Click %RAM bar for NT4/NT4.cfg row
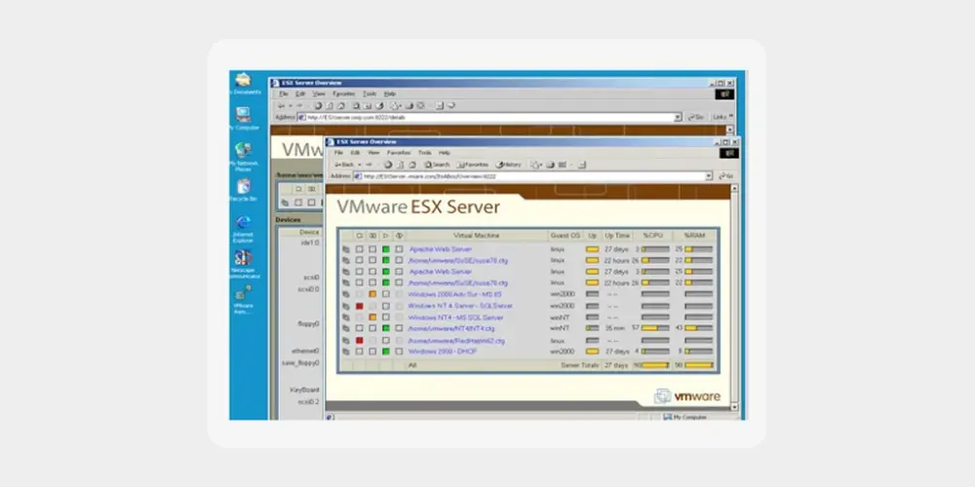 coord(699,328)
